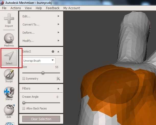Screen dimensions: 156x125
Task: Click the Select panel heading
Action: point(27,52)
